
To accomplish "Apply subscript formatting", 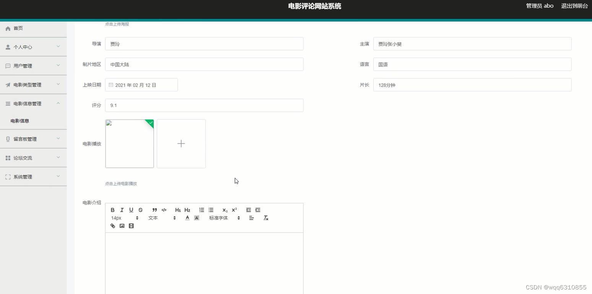I will [225, 210].
